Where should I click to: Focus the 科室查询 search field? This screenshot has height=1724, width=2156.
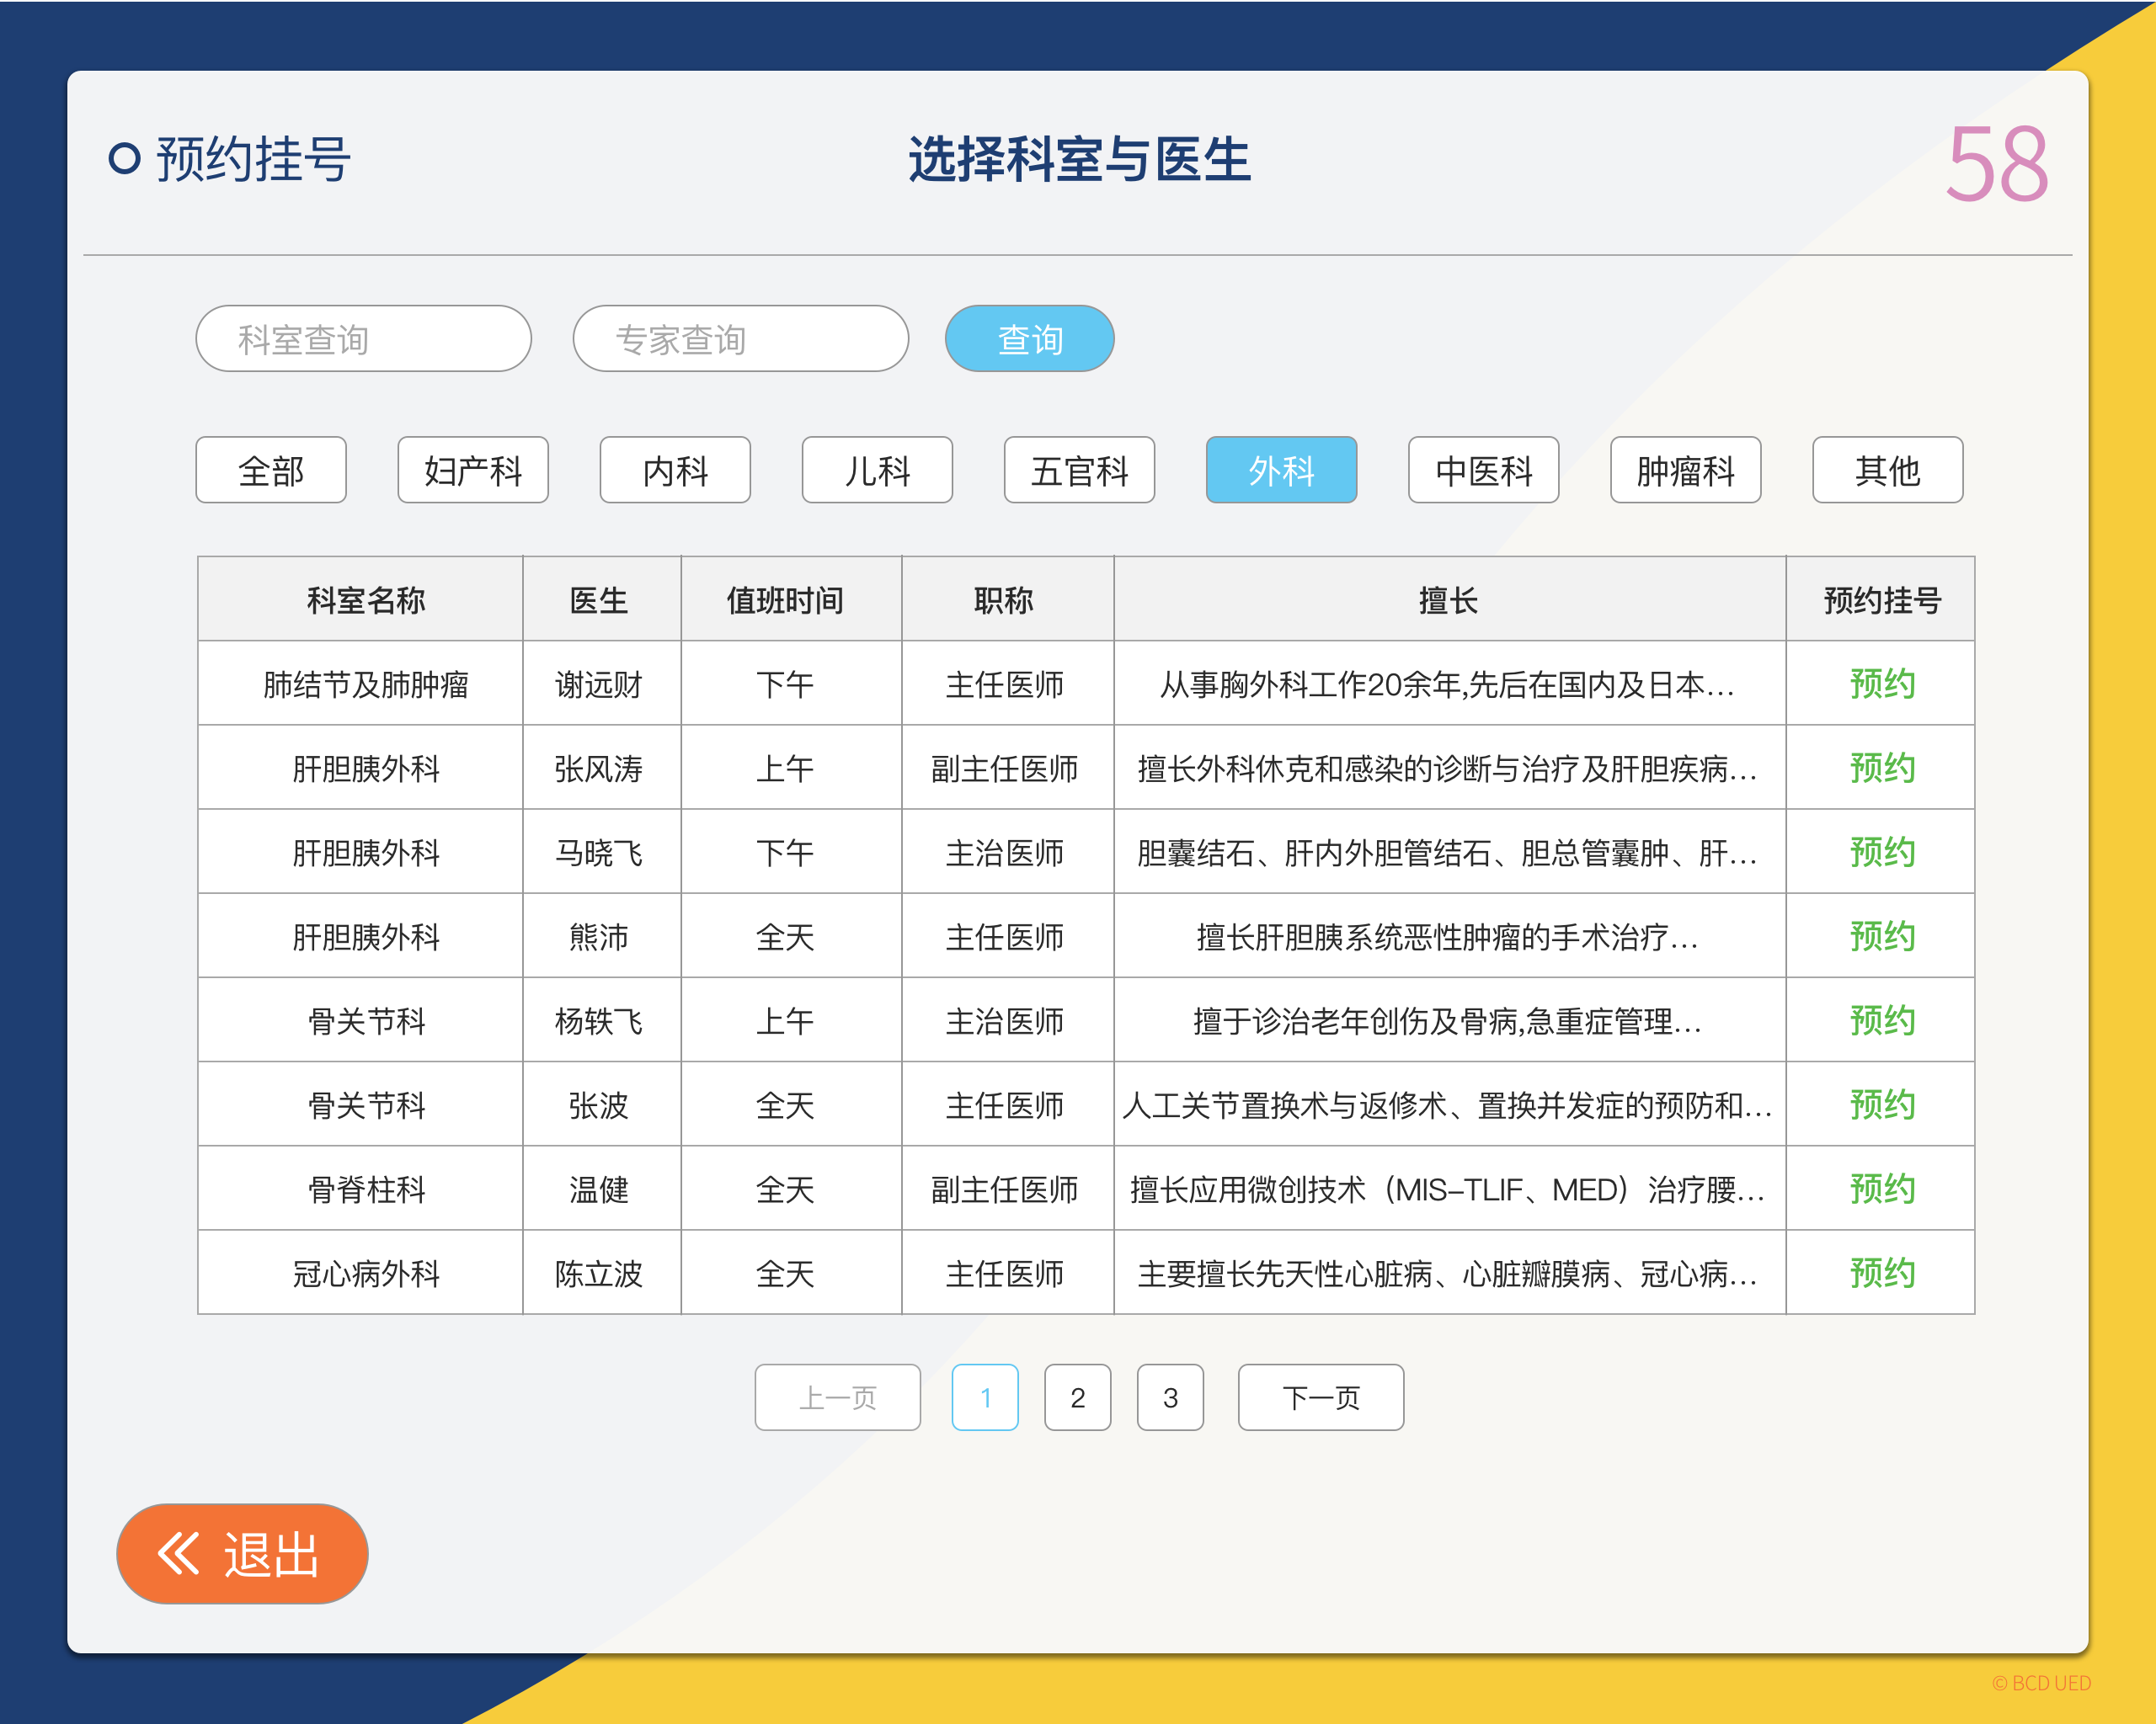363,338
